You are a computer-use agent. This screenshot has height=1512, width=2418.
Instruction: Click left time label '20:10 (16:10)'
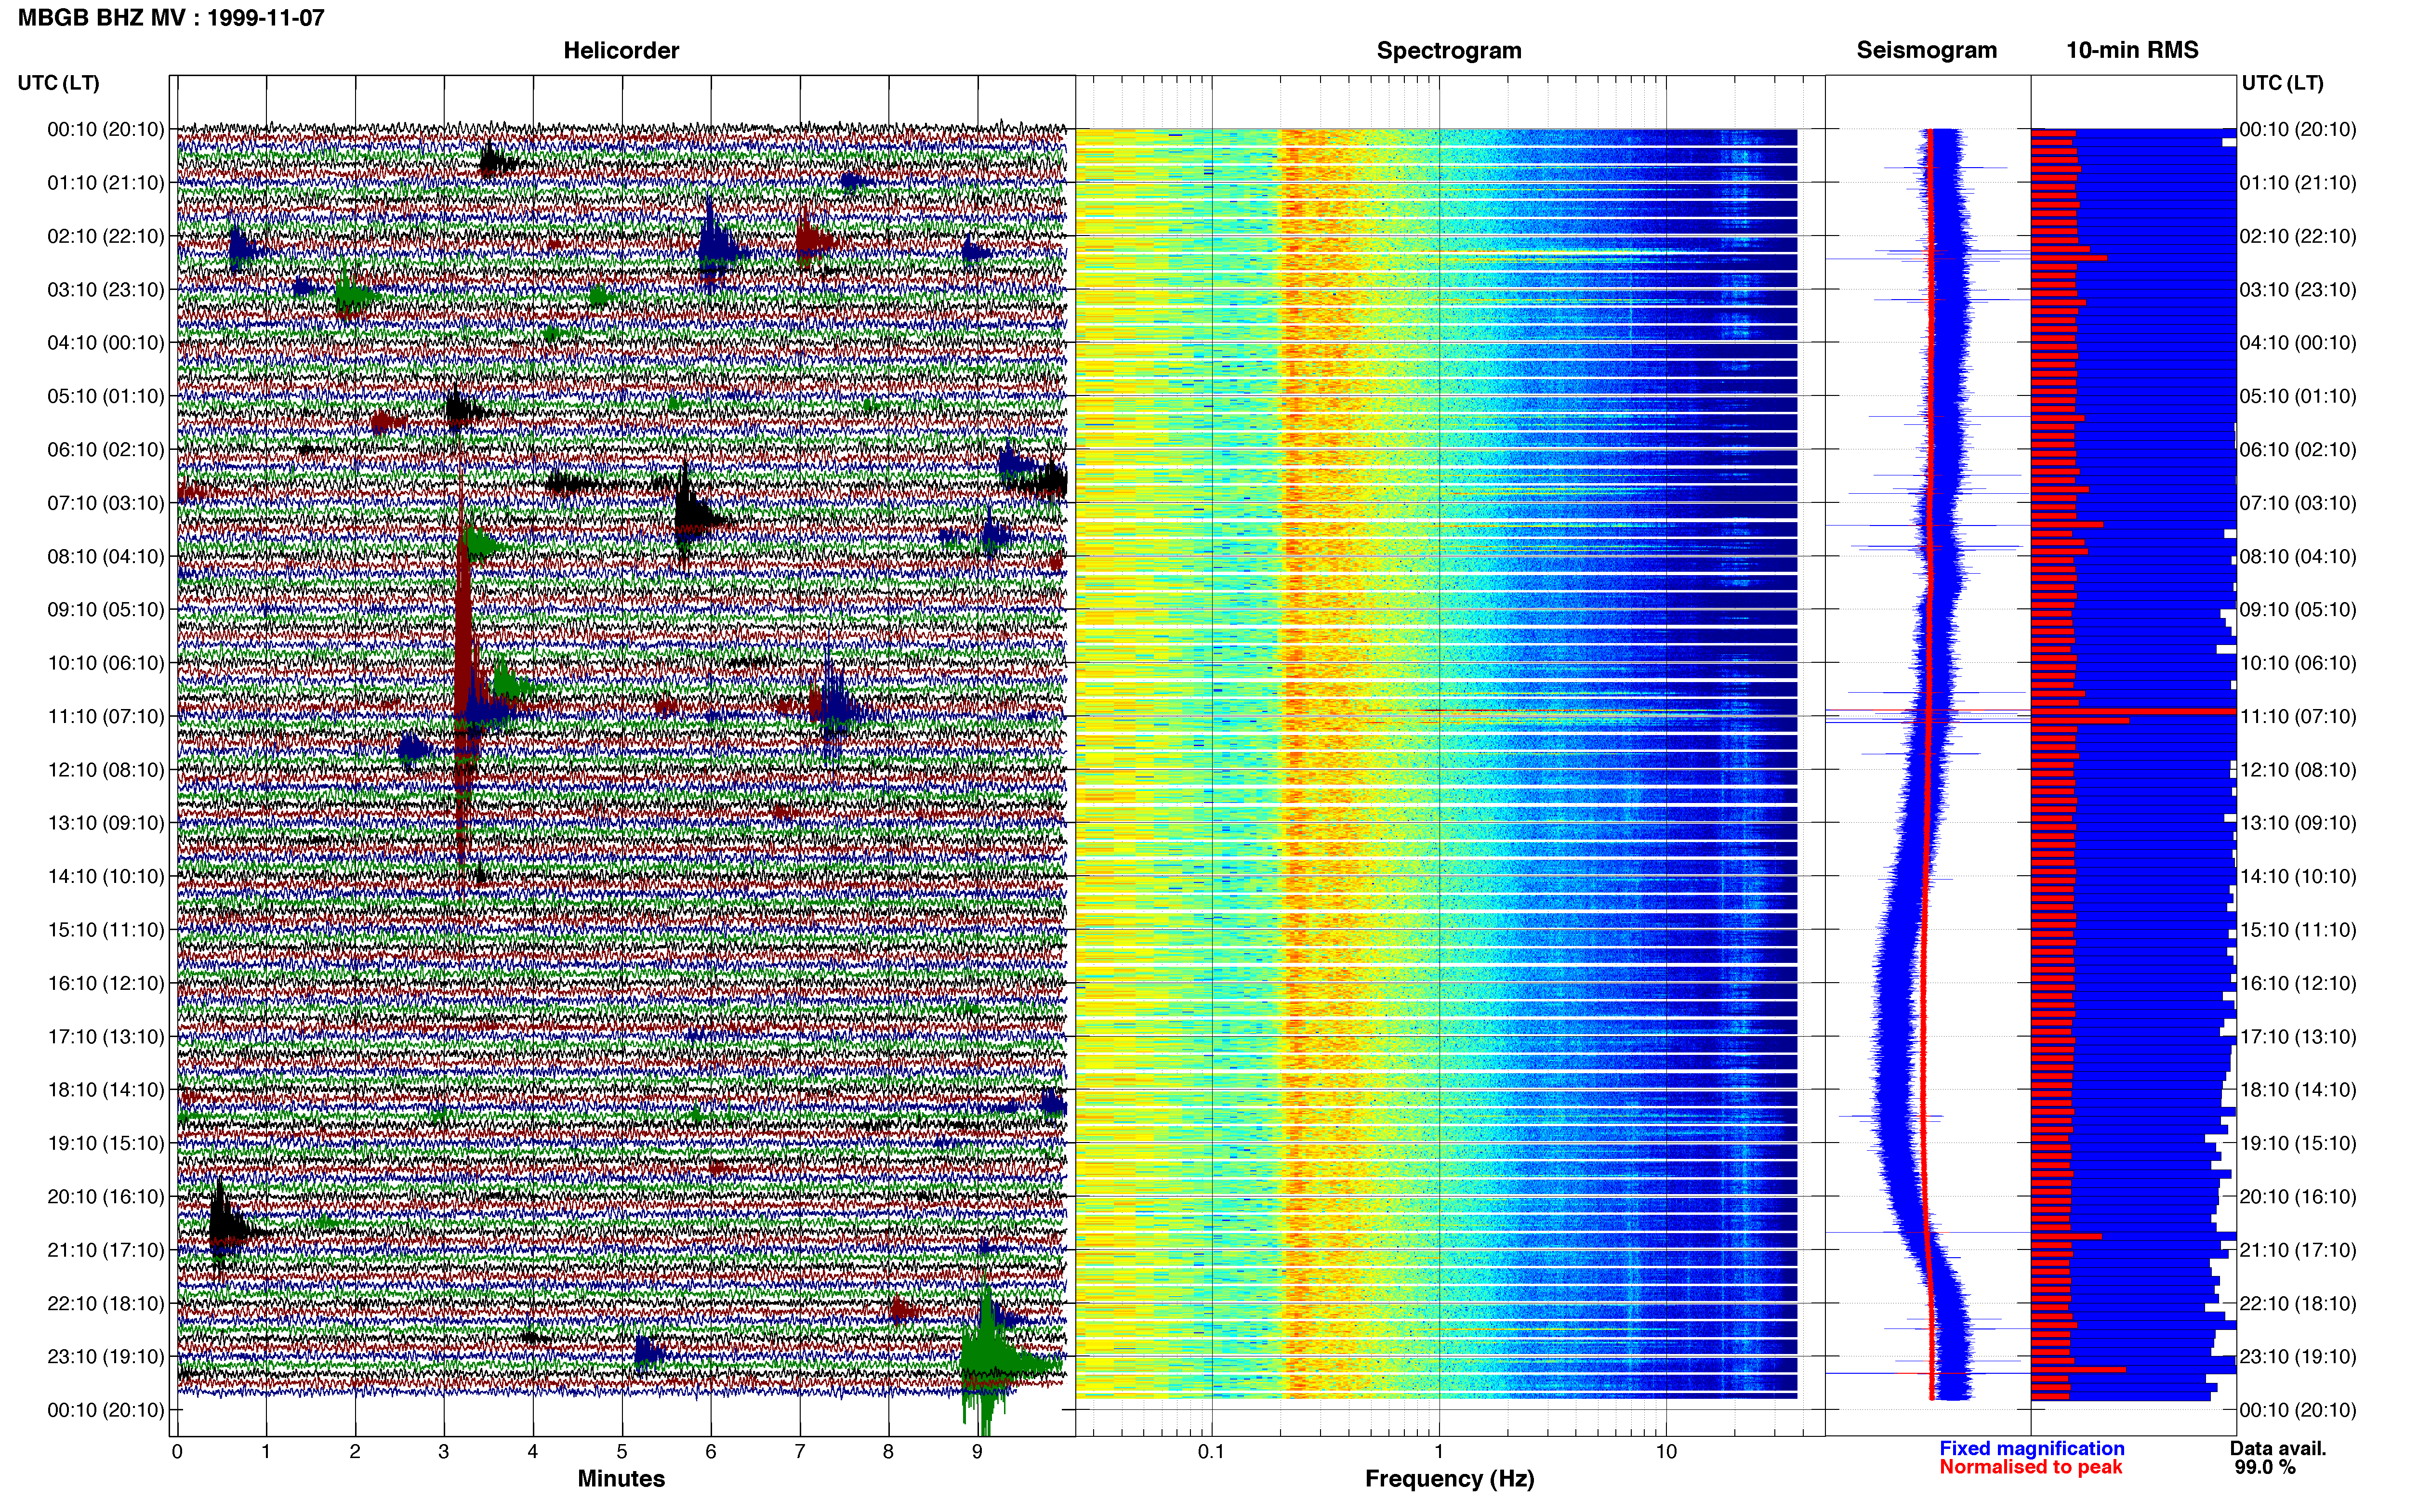click(106, 1197)
